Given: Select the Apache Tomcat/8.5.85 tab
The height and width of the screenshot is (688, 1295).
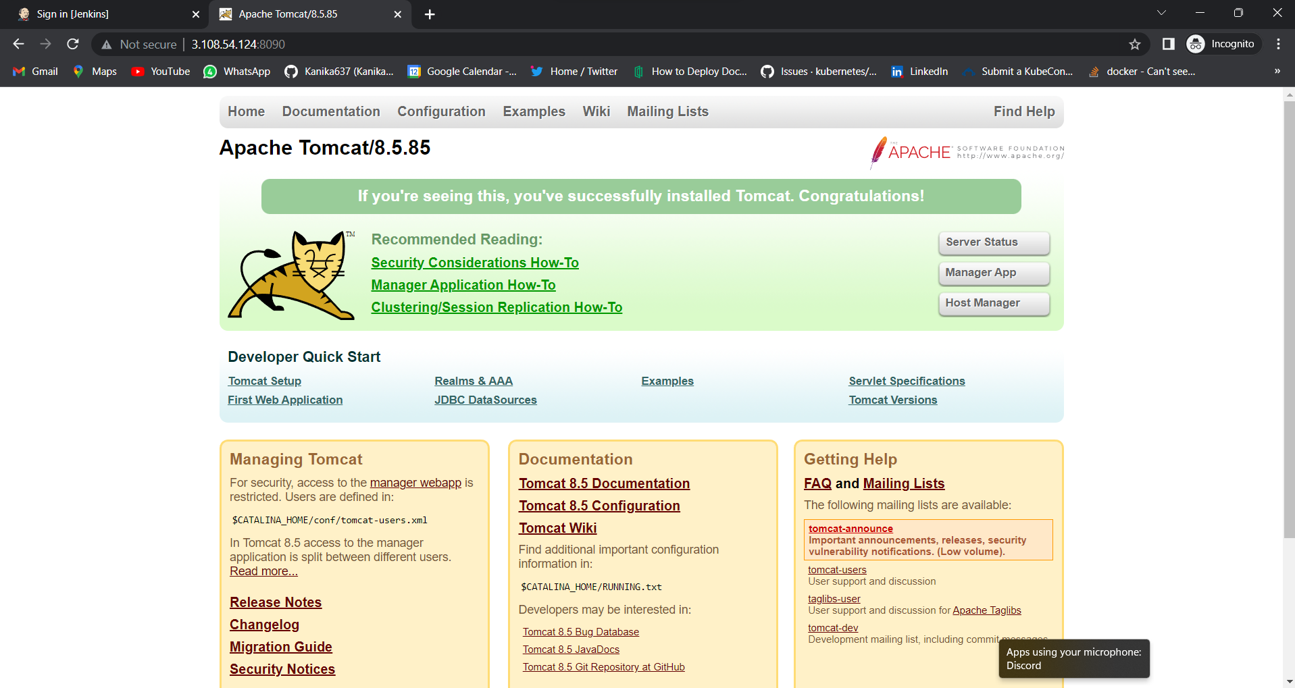Looking at the screenshot, I should pos(309,14).
